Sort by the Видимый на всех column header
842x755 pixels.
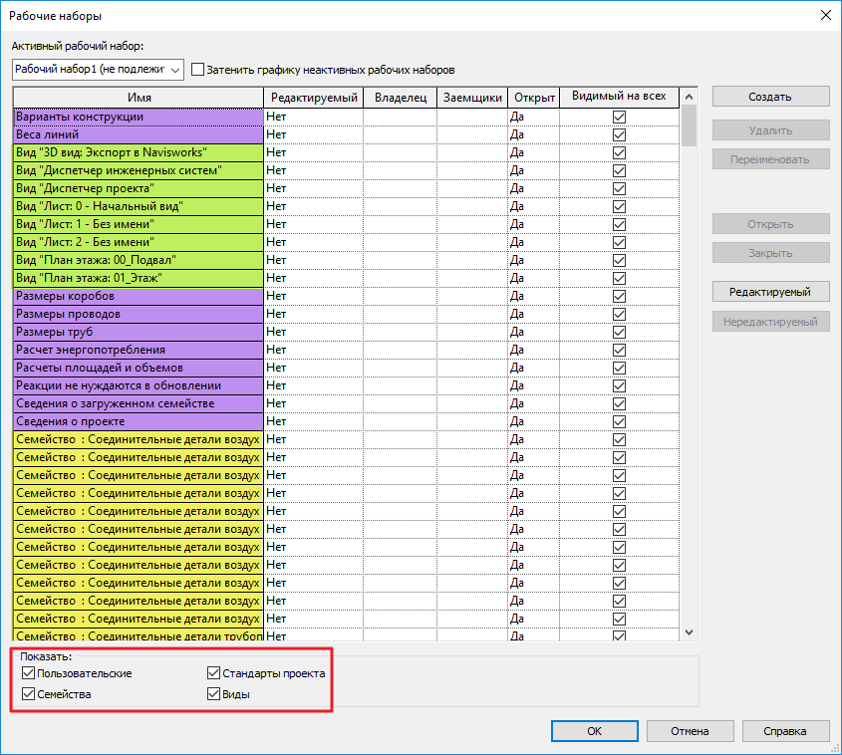click(619, 98)
